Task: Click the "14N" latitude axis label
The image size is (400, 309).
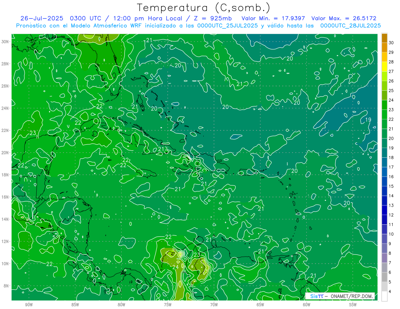Action: click(x=6, y=219)
